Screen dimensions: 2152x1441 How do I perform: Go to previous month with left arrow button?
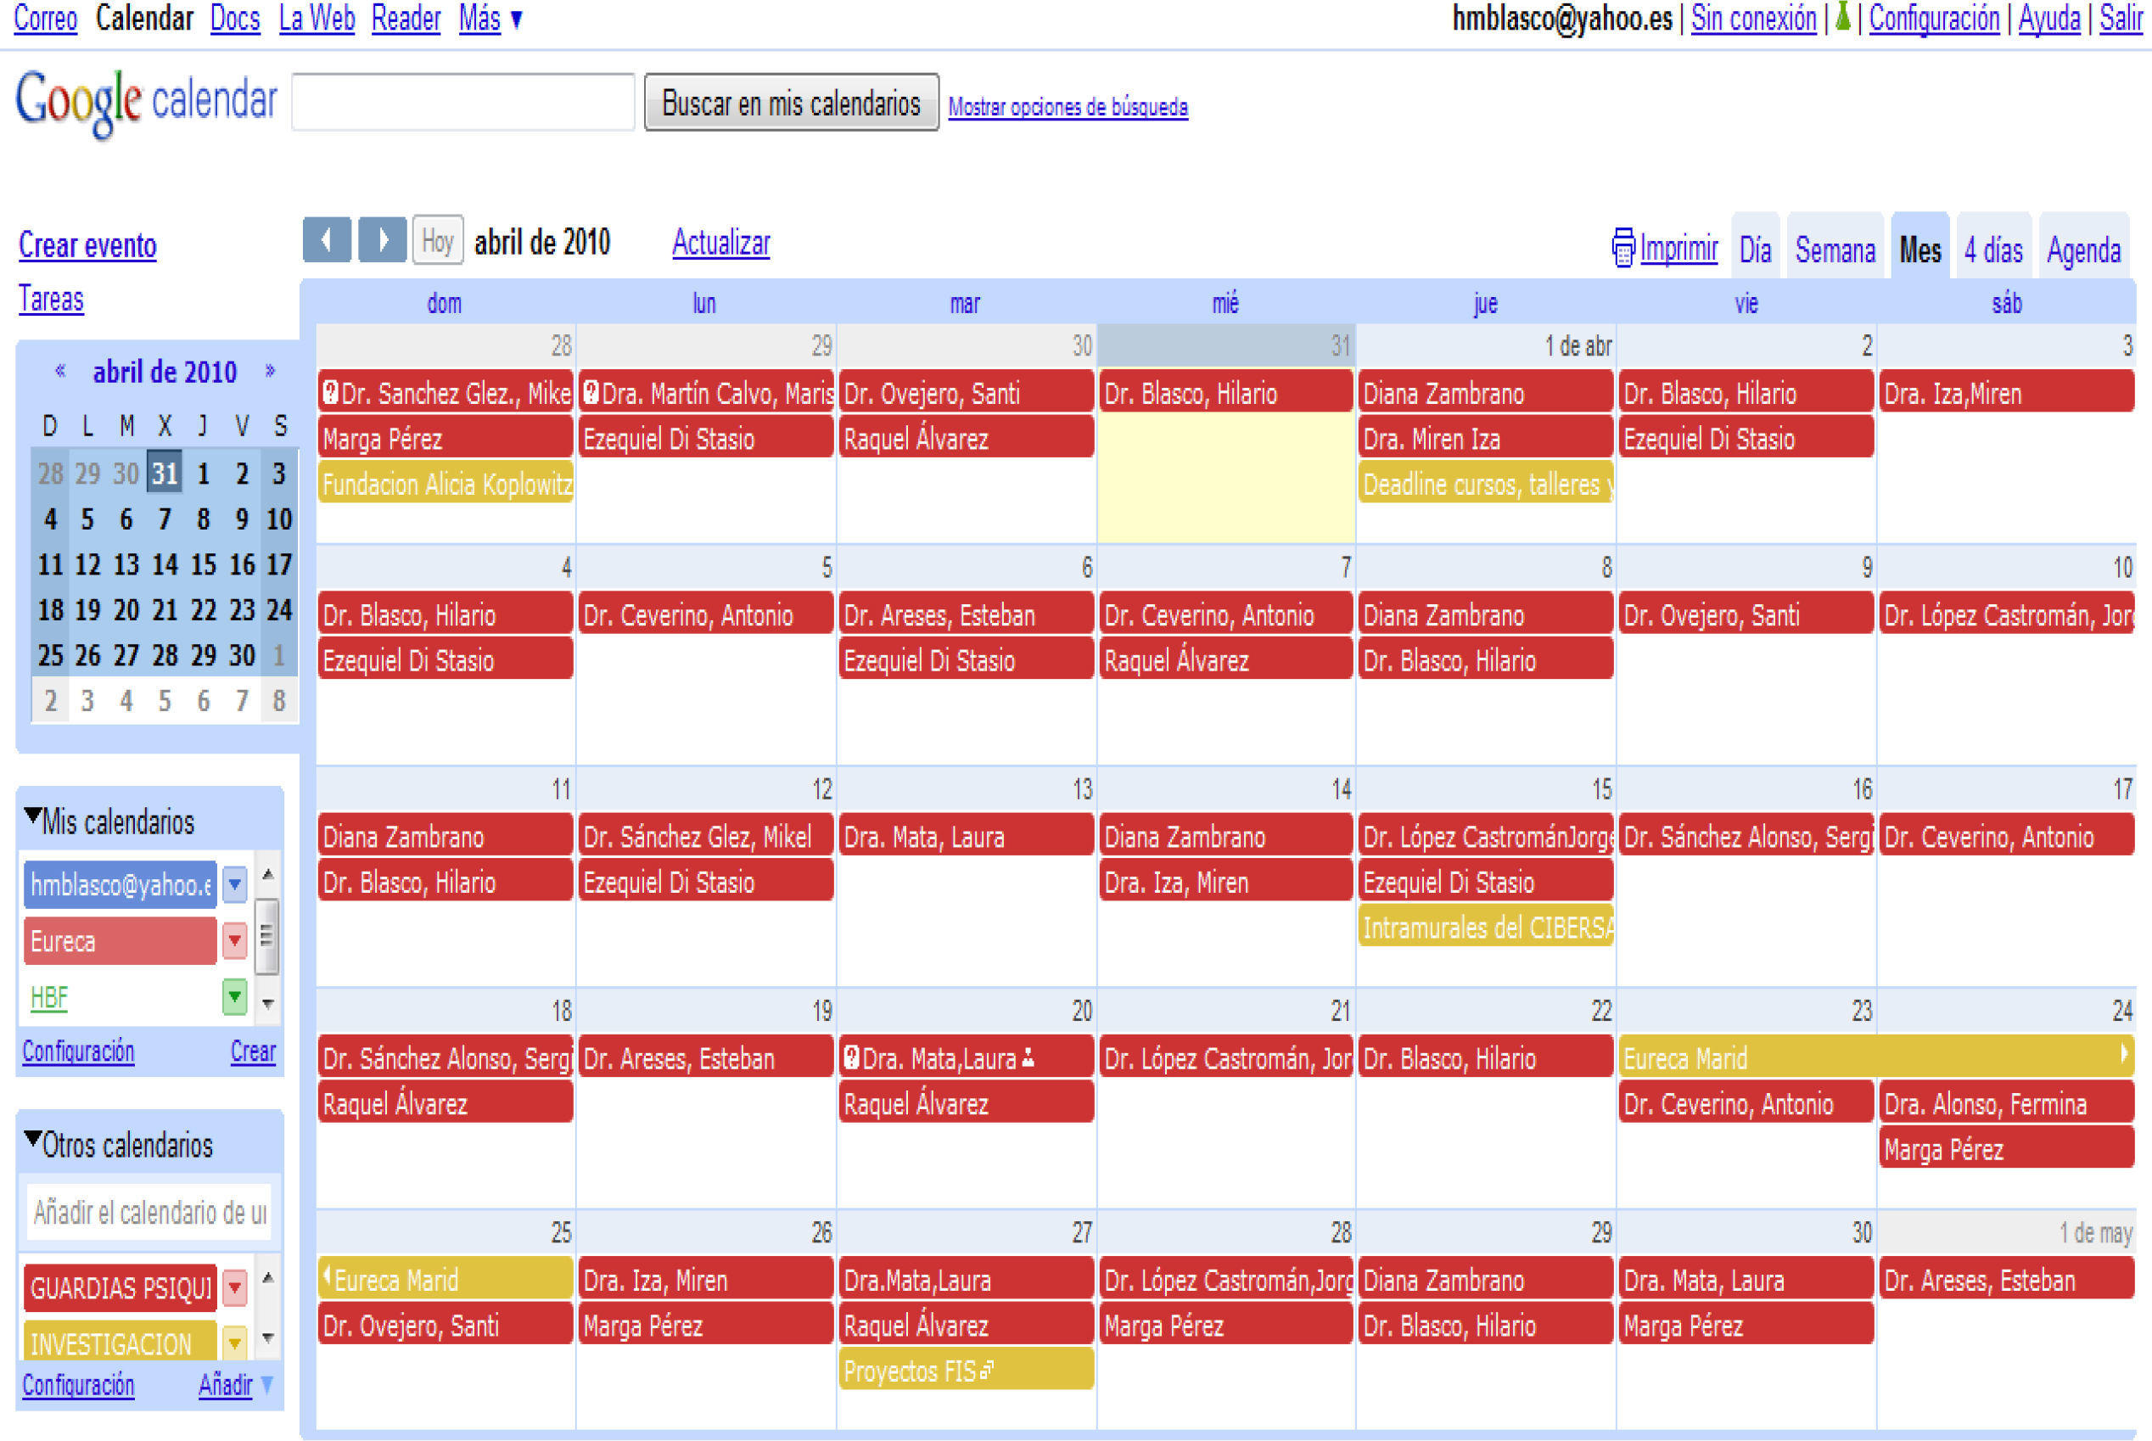(326, 241)
